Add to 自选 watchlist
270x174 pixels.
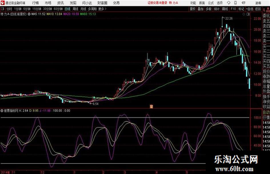[250, 9]
